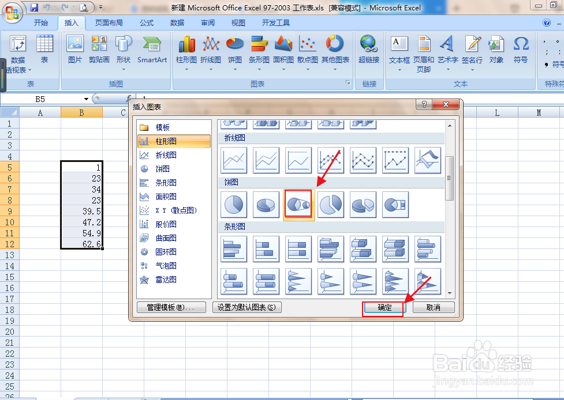Click the Office button logo
The width and height of the screenshot is (564, 400).
point(12,13)
